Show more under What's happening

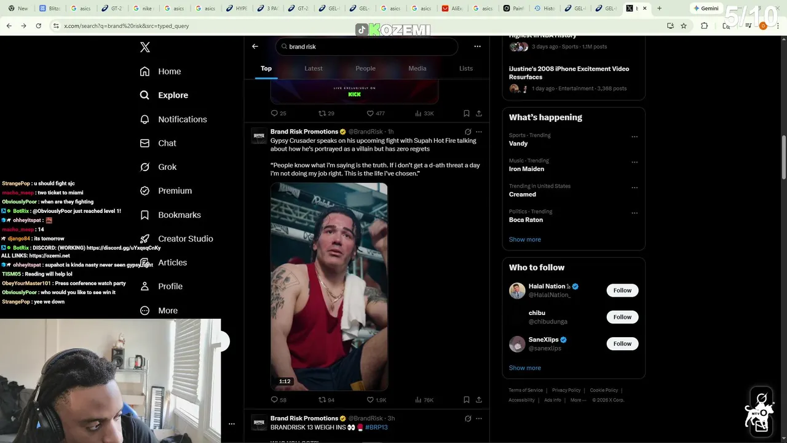pyautogui.click(x=525, y=239)
